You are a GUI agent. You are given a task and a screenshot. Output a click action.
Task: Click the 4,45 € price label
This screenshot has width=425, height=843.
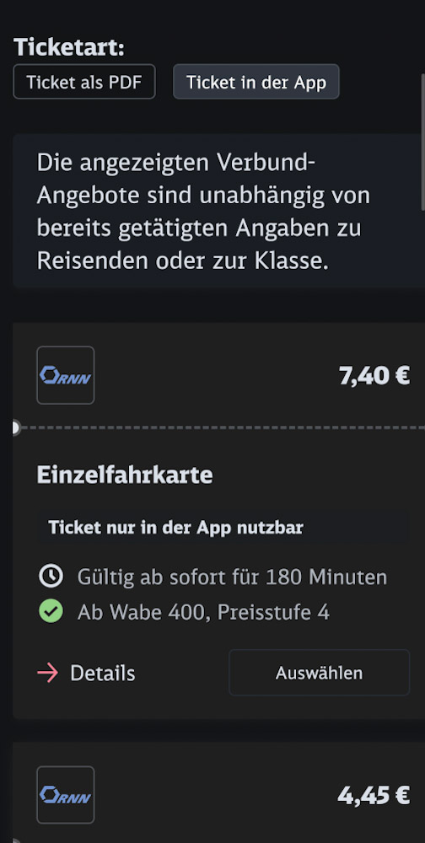point(374,795)
